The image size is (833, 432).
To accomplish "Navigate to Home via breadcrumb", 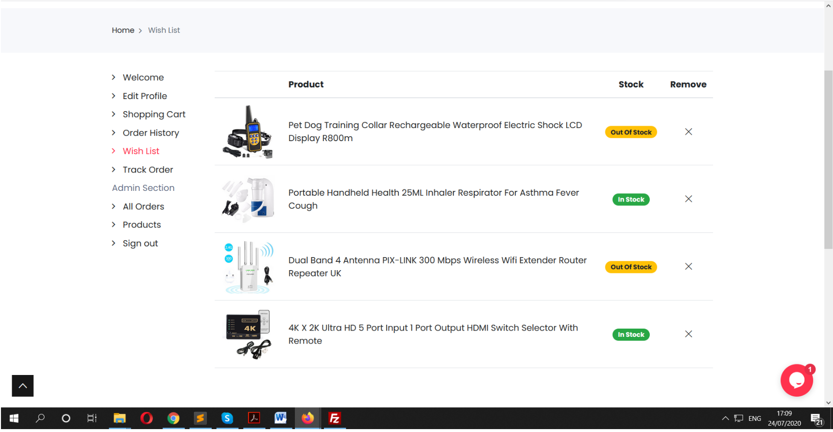I will click(x=123, y=30).
